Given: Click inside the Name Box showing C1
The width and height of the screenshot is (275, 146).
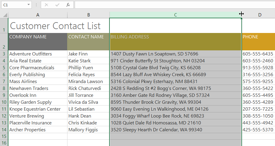Looking at the screenshot, I should pyautogui.click(x=13, y=5).
